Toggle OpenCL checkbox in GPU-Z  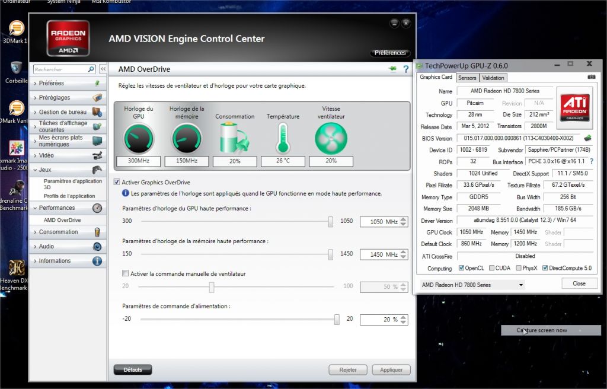(461, 267)
